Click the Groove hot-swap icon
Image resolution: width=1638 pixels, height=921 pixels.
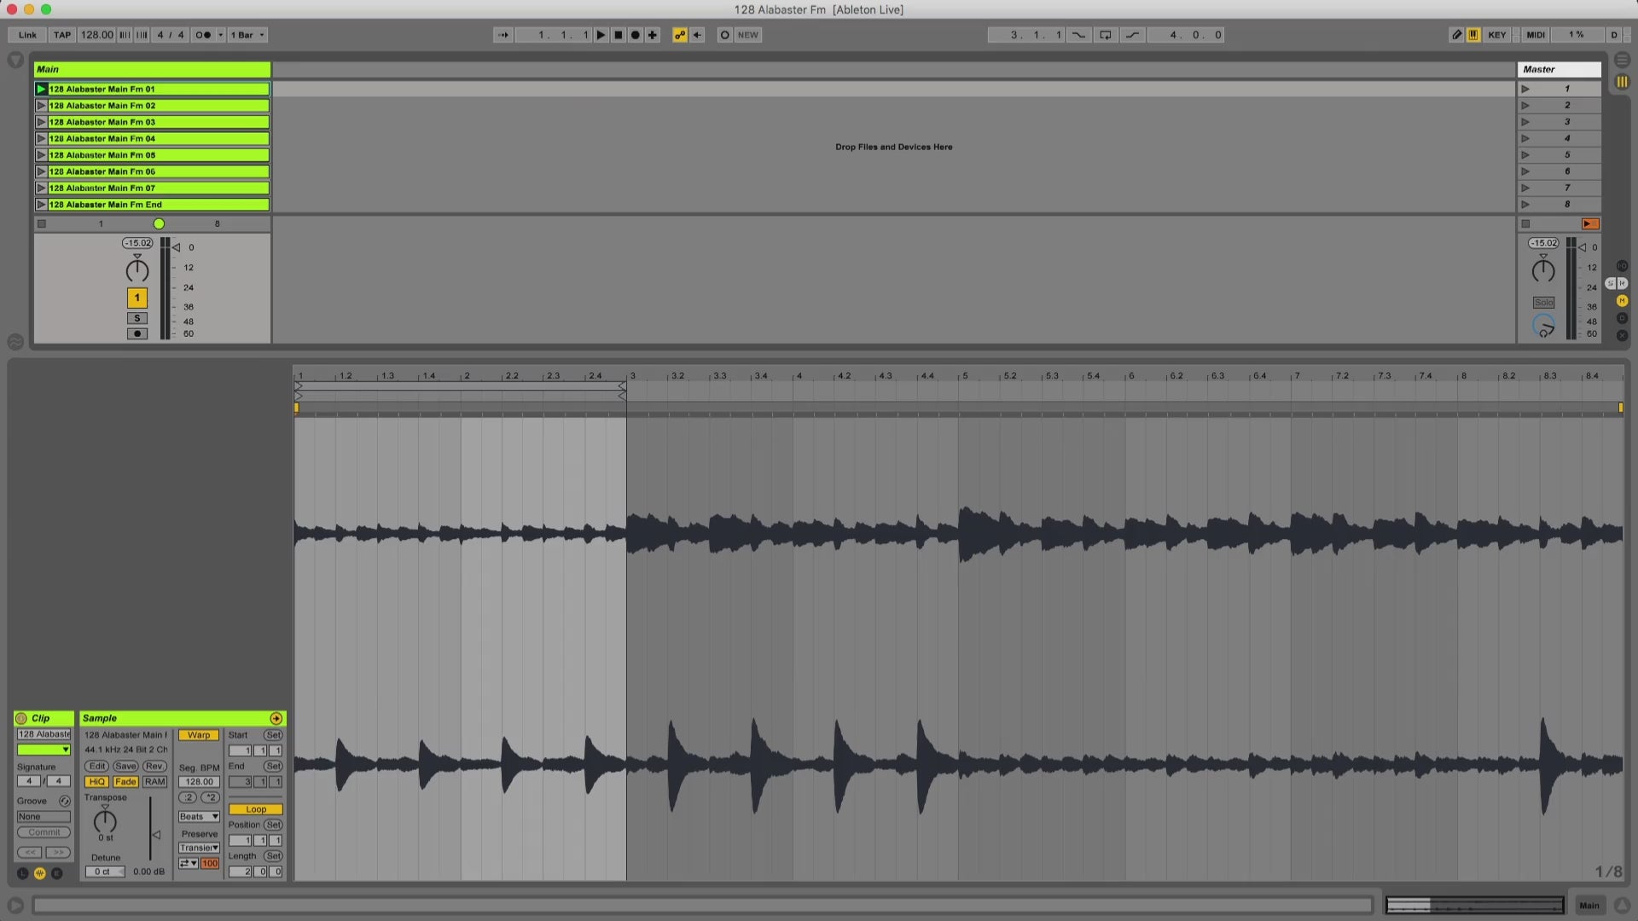coord(65,801)
